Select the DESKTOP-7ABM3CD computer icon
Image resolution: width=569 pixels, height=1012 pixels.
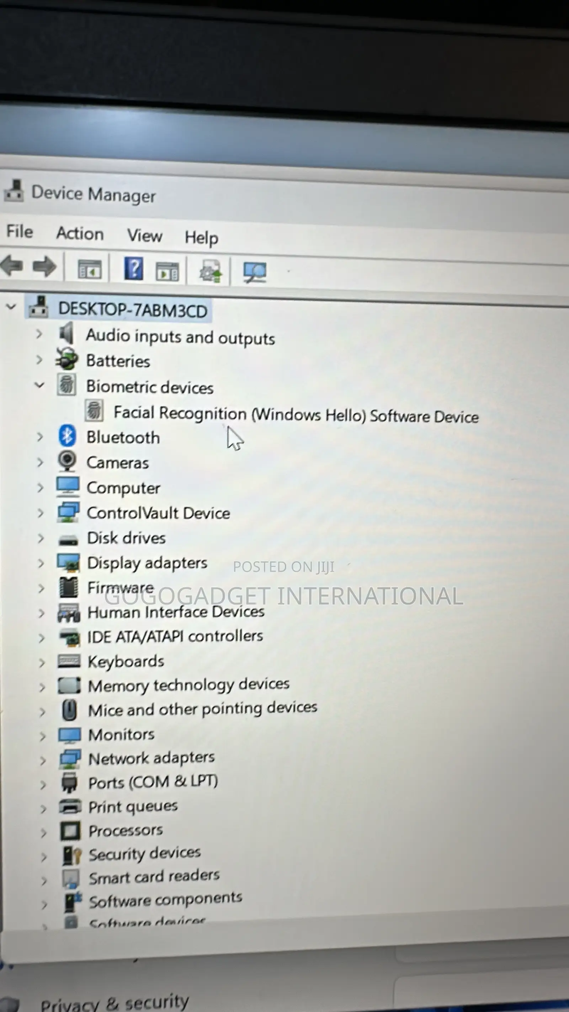point(38,307)
